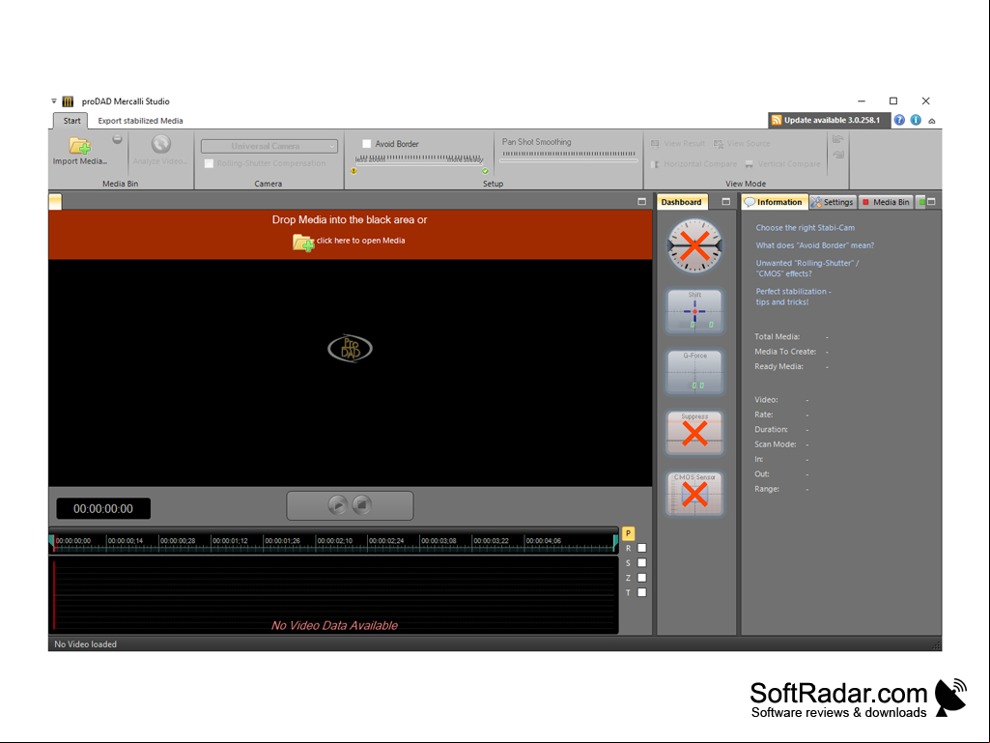The height and width of the screenshot is (743, 990).
Task: Click Update available 3.0.258.1 button
Action: pos(829,120)
